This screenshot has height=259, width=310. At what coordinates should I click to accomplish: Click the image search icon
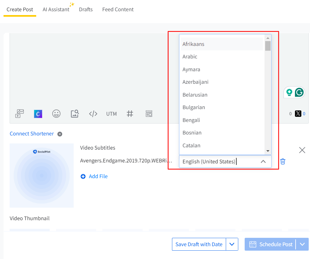pos(75,114)
